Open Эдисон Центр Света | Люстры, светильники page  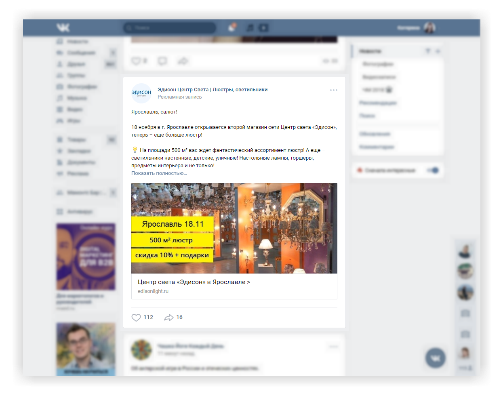[x=213, y=90]
